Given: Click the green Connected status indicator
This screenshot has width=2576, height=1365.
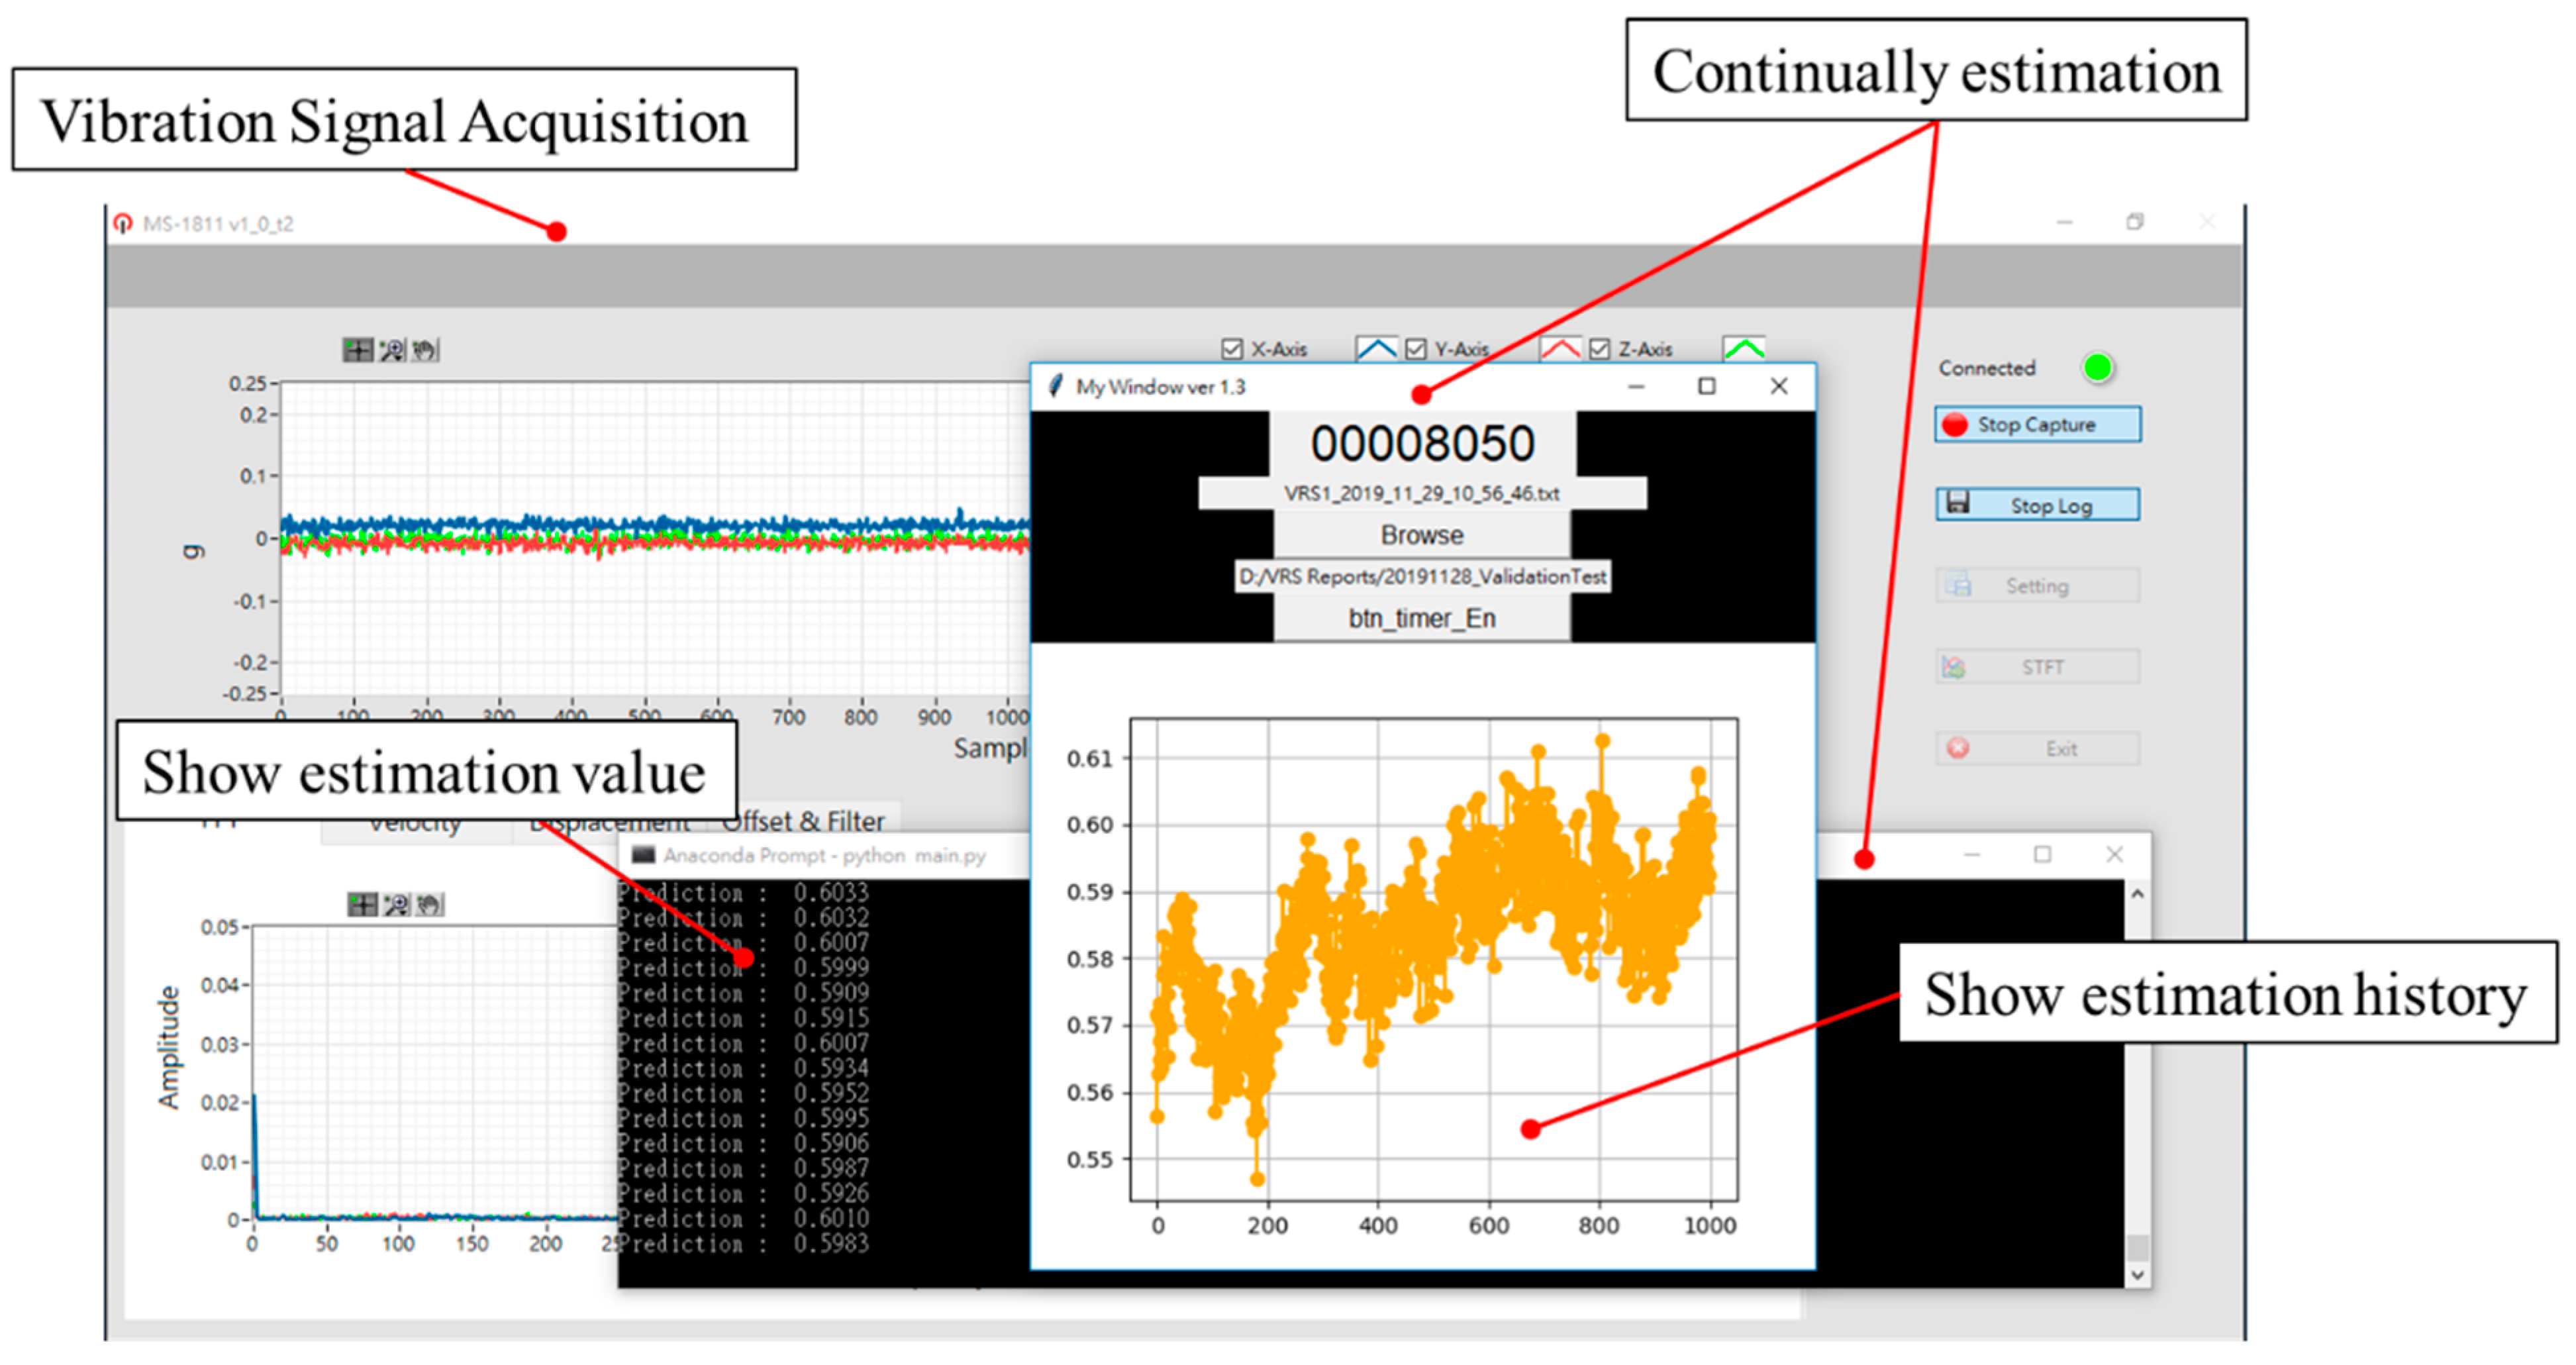Looking at the screenshot, I should pos(2097,368).
